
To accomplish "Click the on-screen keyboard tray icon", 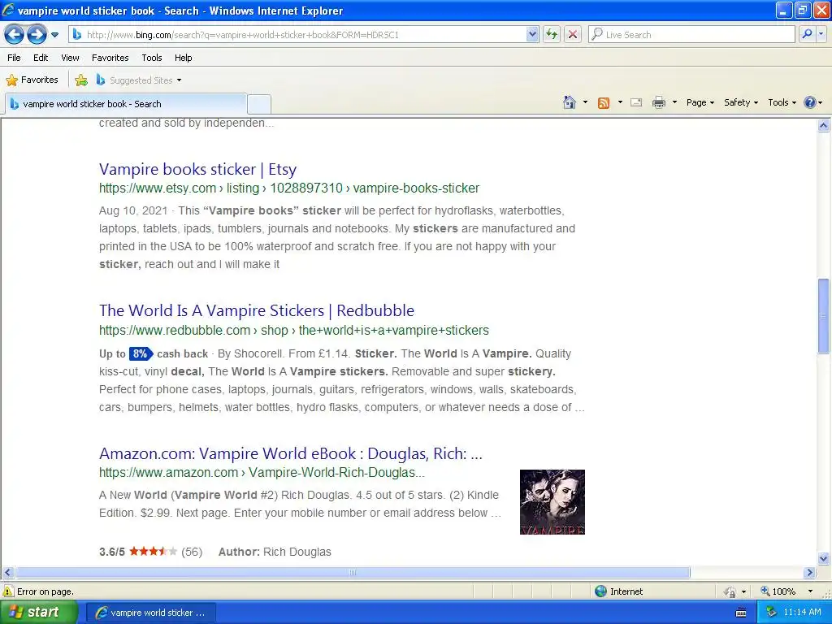I will [741, 613].
